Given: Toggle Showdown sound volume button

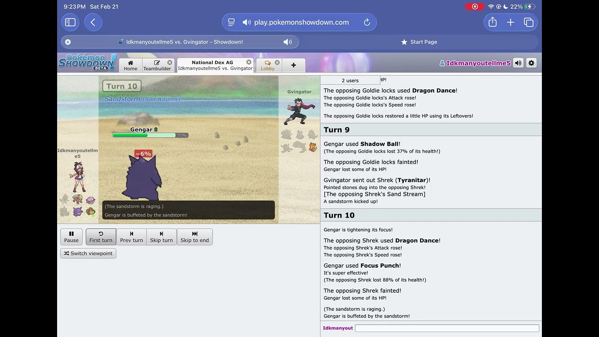Looking at the screenshot, I should click(518, 63).
